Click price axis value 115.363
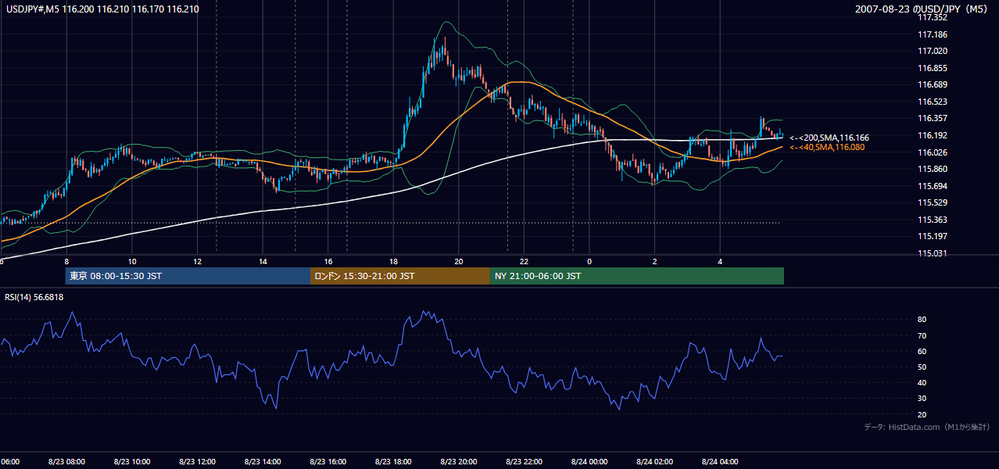This screenshot has width=999, height=469. tap(931, 220)
